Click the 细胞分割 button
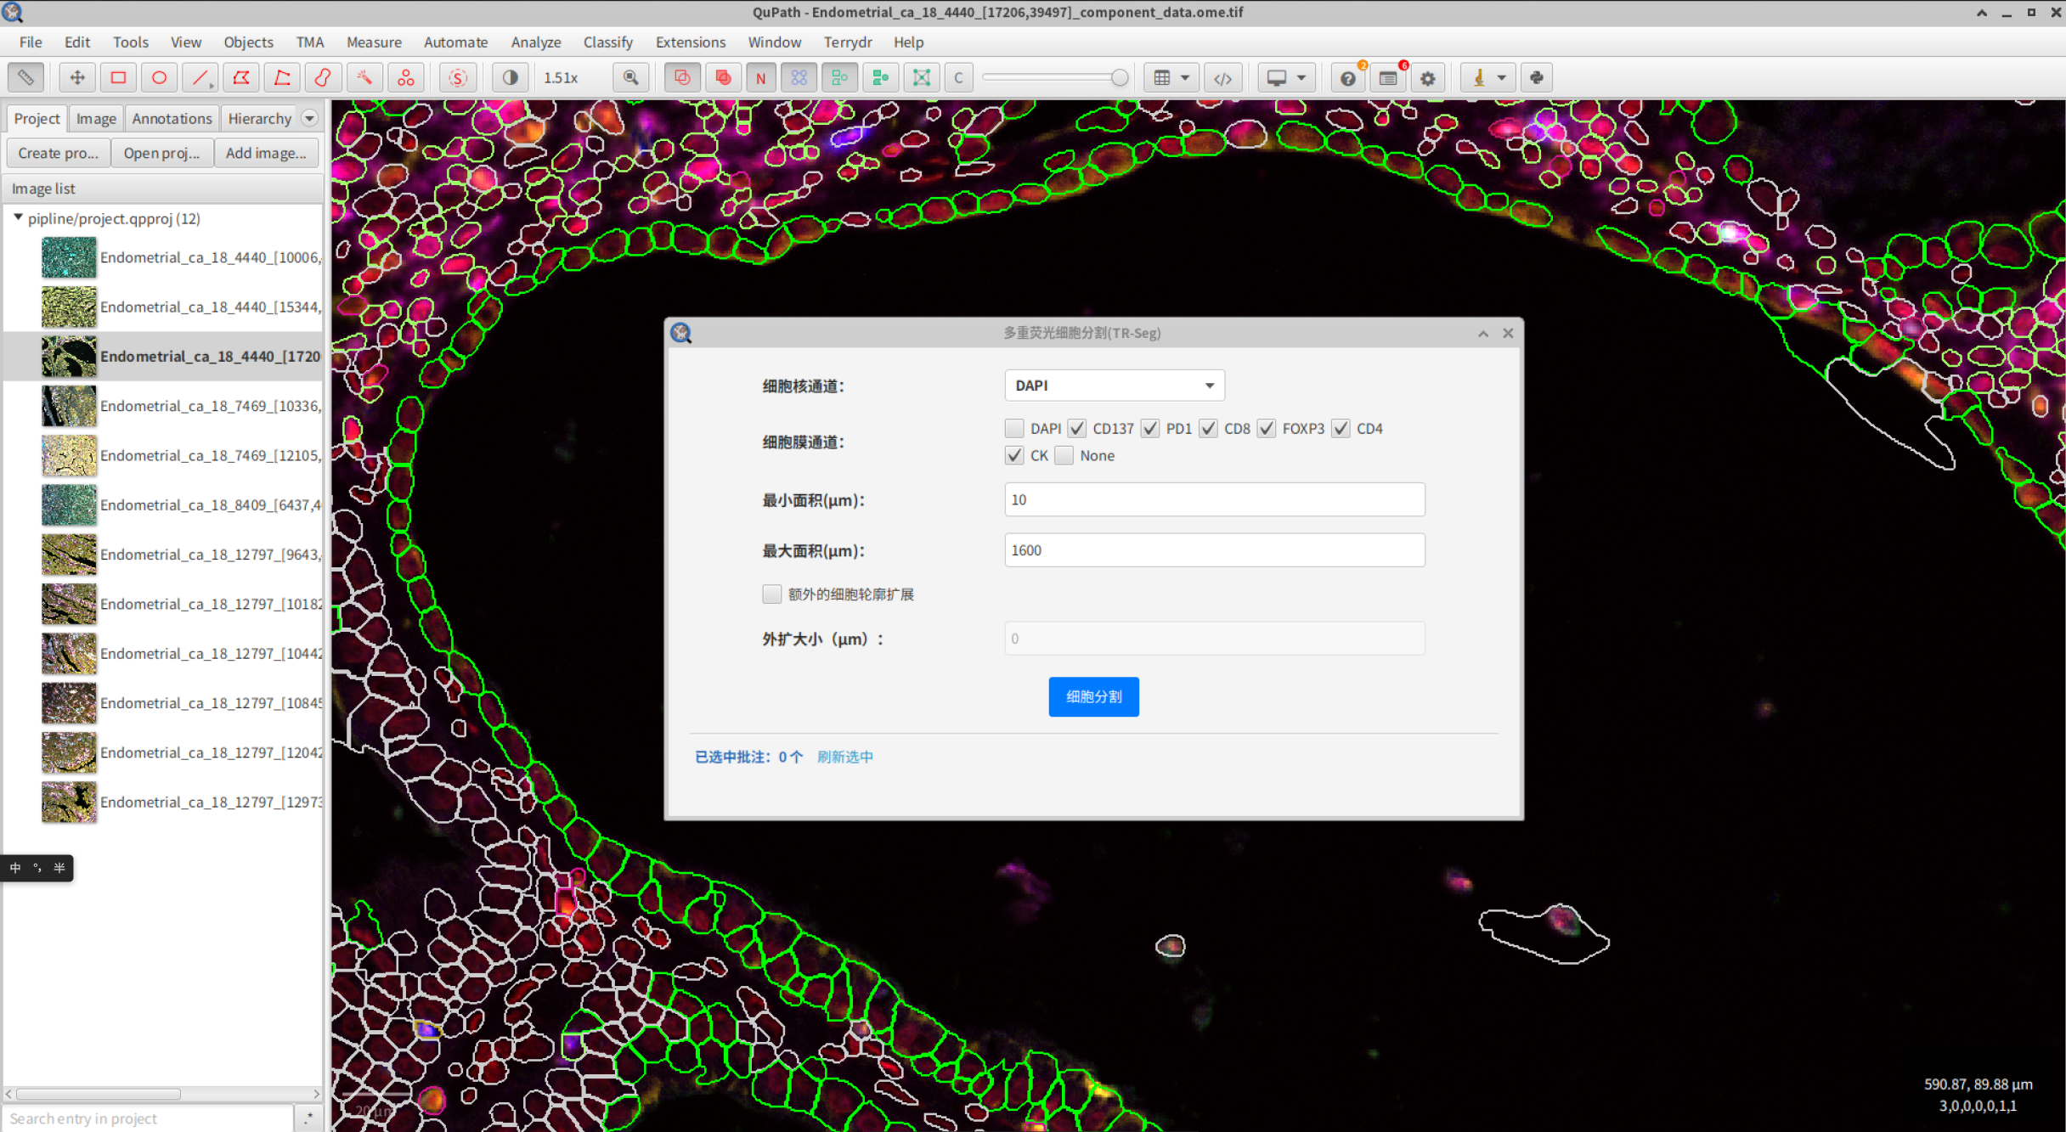Viewport: 2066px width, 1132px height. point(1093,696)
